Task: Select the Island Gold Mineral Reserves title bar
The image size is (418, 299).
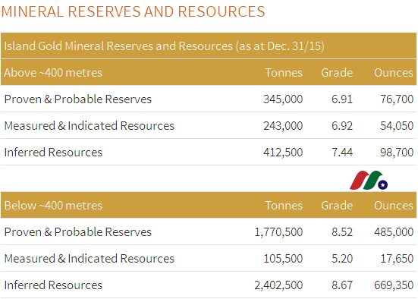Action: (209, 46)
